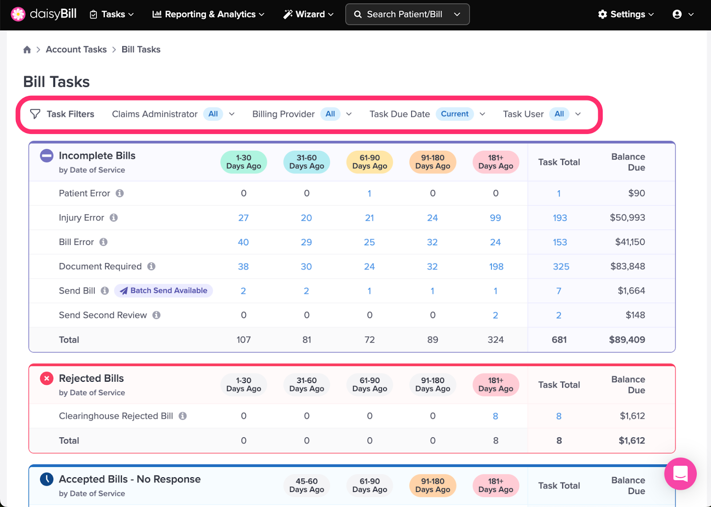Open the chat bubble widget

pos(680,474)
